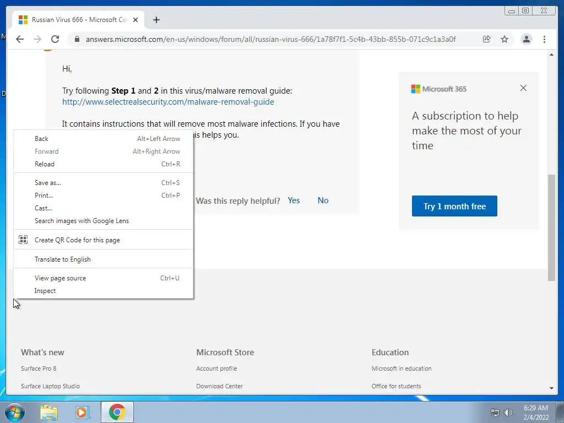The image size is (564, 423).
Task: Select Translate to English menu item
Action: click(104, 259)
